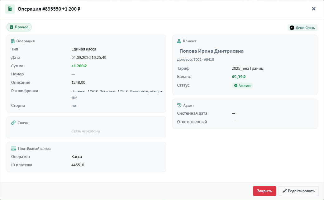The width and height of the screenshot is (324, 200).
Task: Click the balance value 45,39 ₽
Action: [239, 77]
